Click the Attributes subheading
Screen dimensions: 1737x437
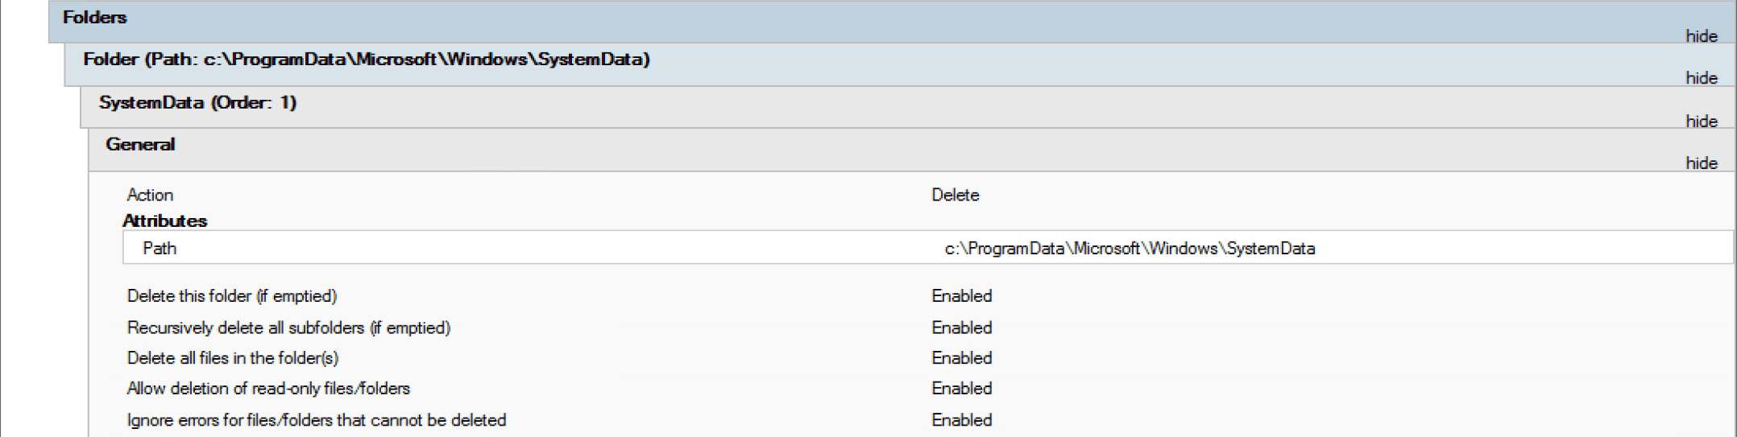pos(165,221)
